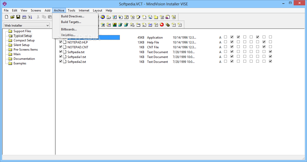
Task: Choose Build Targets from Archive menu
Action: [75, 22]
